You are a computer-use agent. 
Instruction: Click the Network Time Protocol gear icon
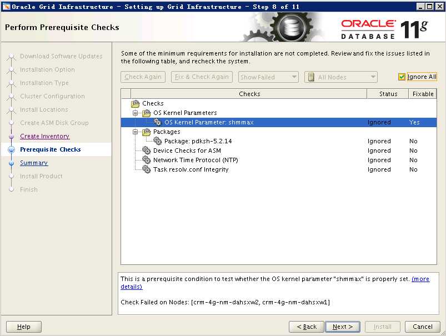[x=147, y=160]
